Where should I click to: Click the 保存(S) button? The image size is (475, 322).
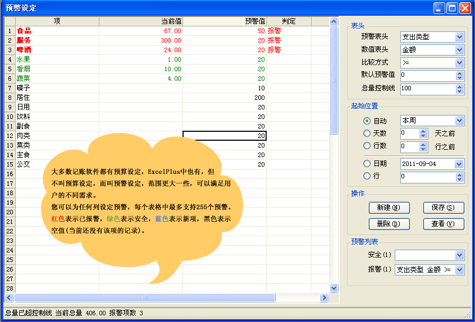pos(444,208)
